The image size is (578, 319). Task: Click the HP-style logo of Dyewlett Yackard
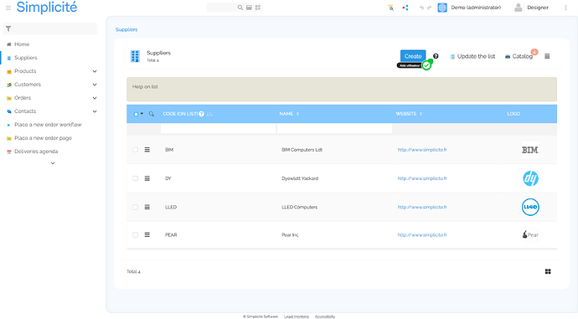[530, 178]
